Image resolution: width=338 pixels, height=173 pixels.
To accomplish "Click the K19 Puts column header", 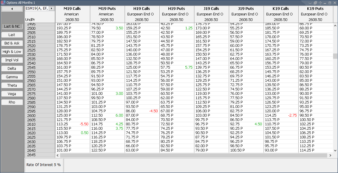I will (x=315, y=14).
